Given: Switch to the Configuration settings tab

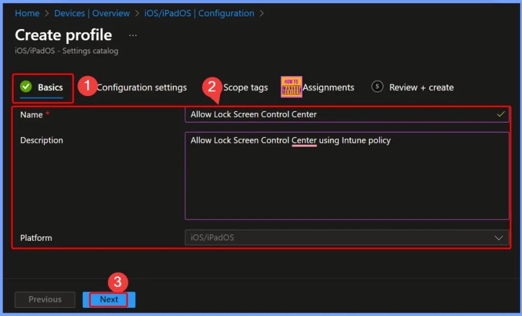Looking at the screenshot, I should tap(142, 87).
